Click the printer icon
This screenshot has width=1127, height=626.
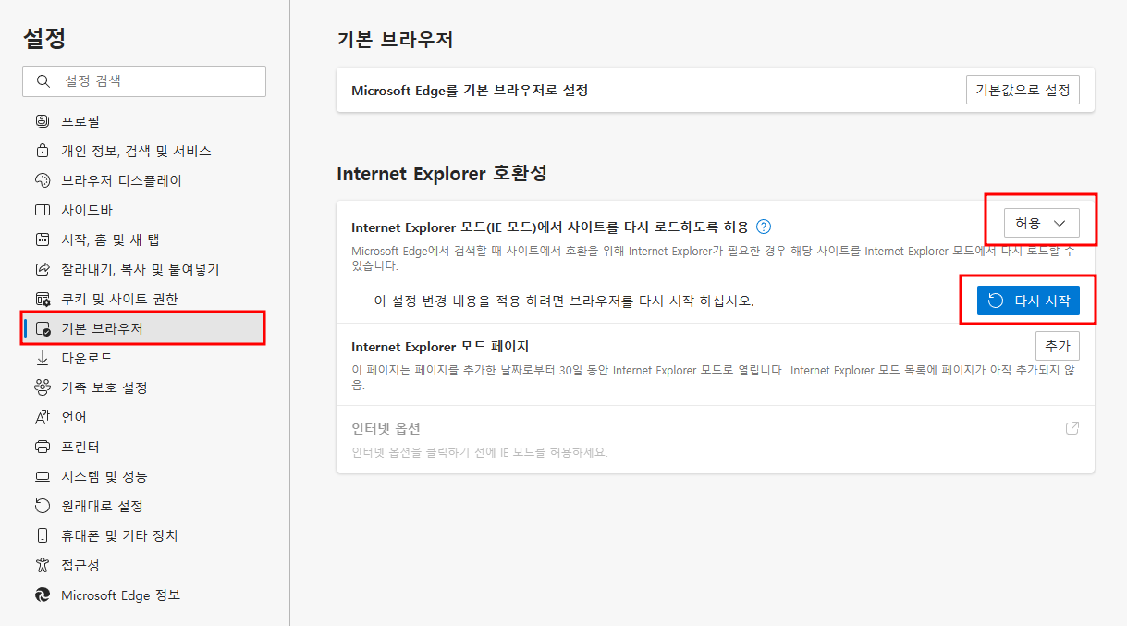click(x=42, y=447)
